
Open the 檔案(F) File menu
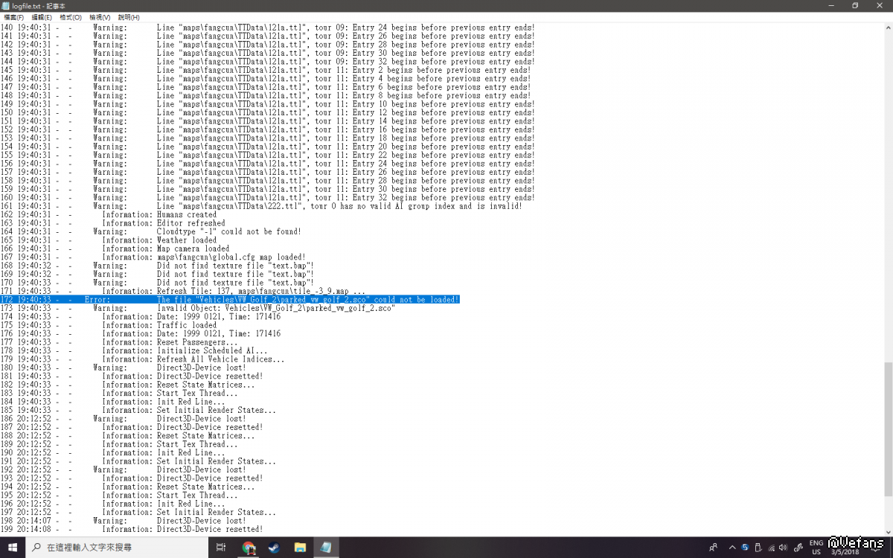(14, 17)
